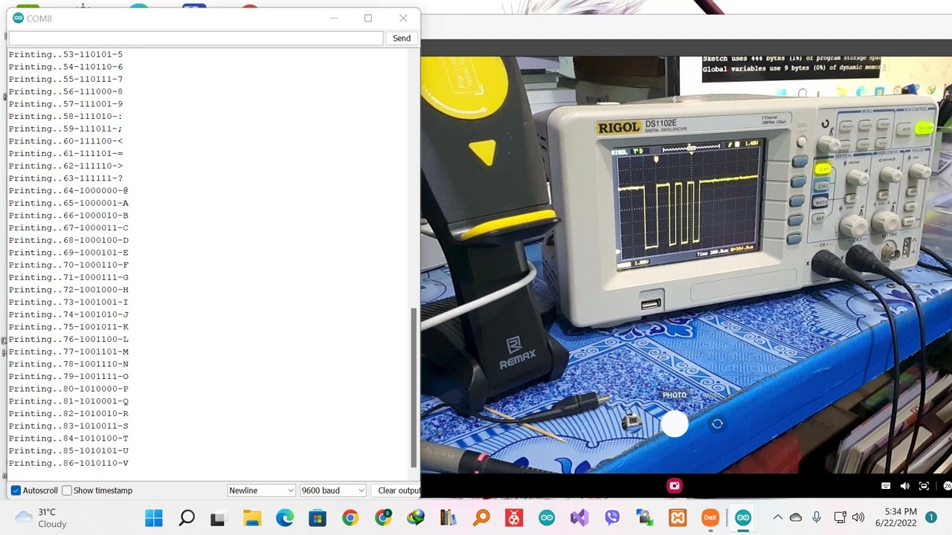
Task: Open File Explorer from the taskbar
Action: click(x=252, y=518)
